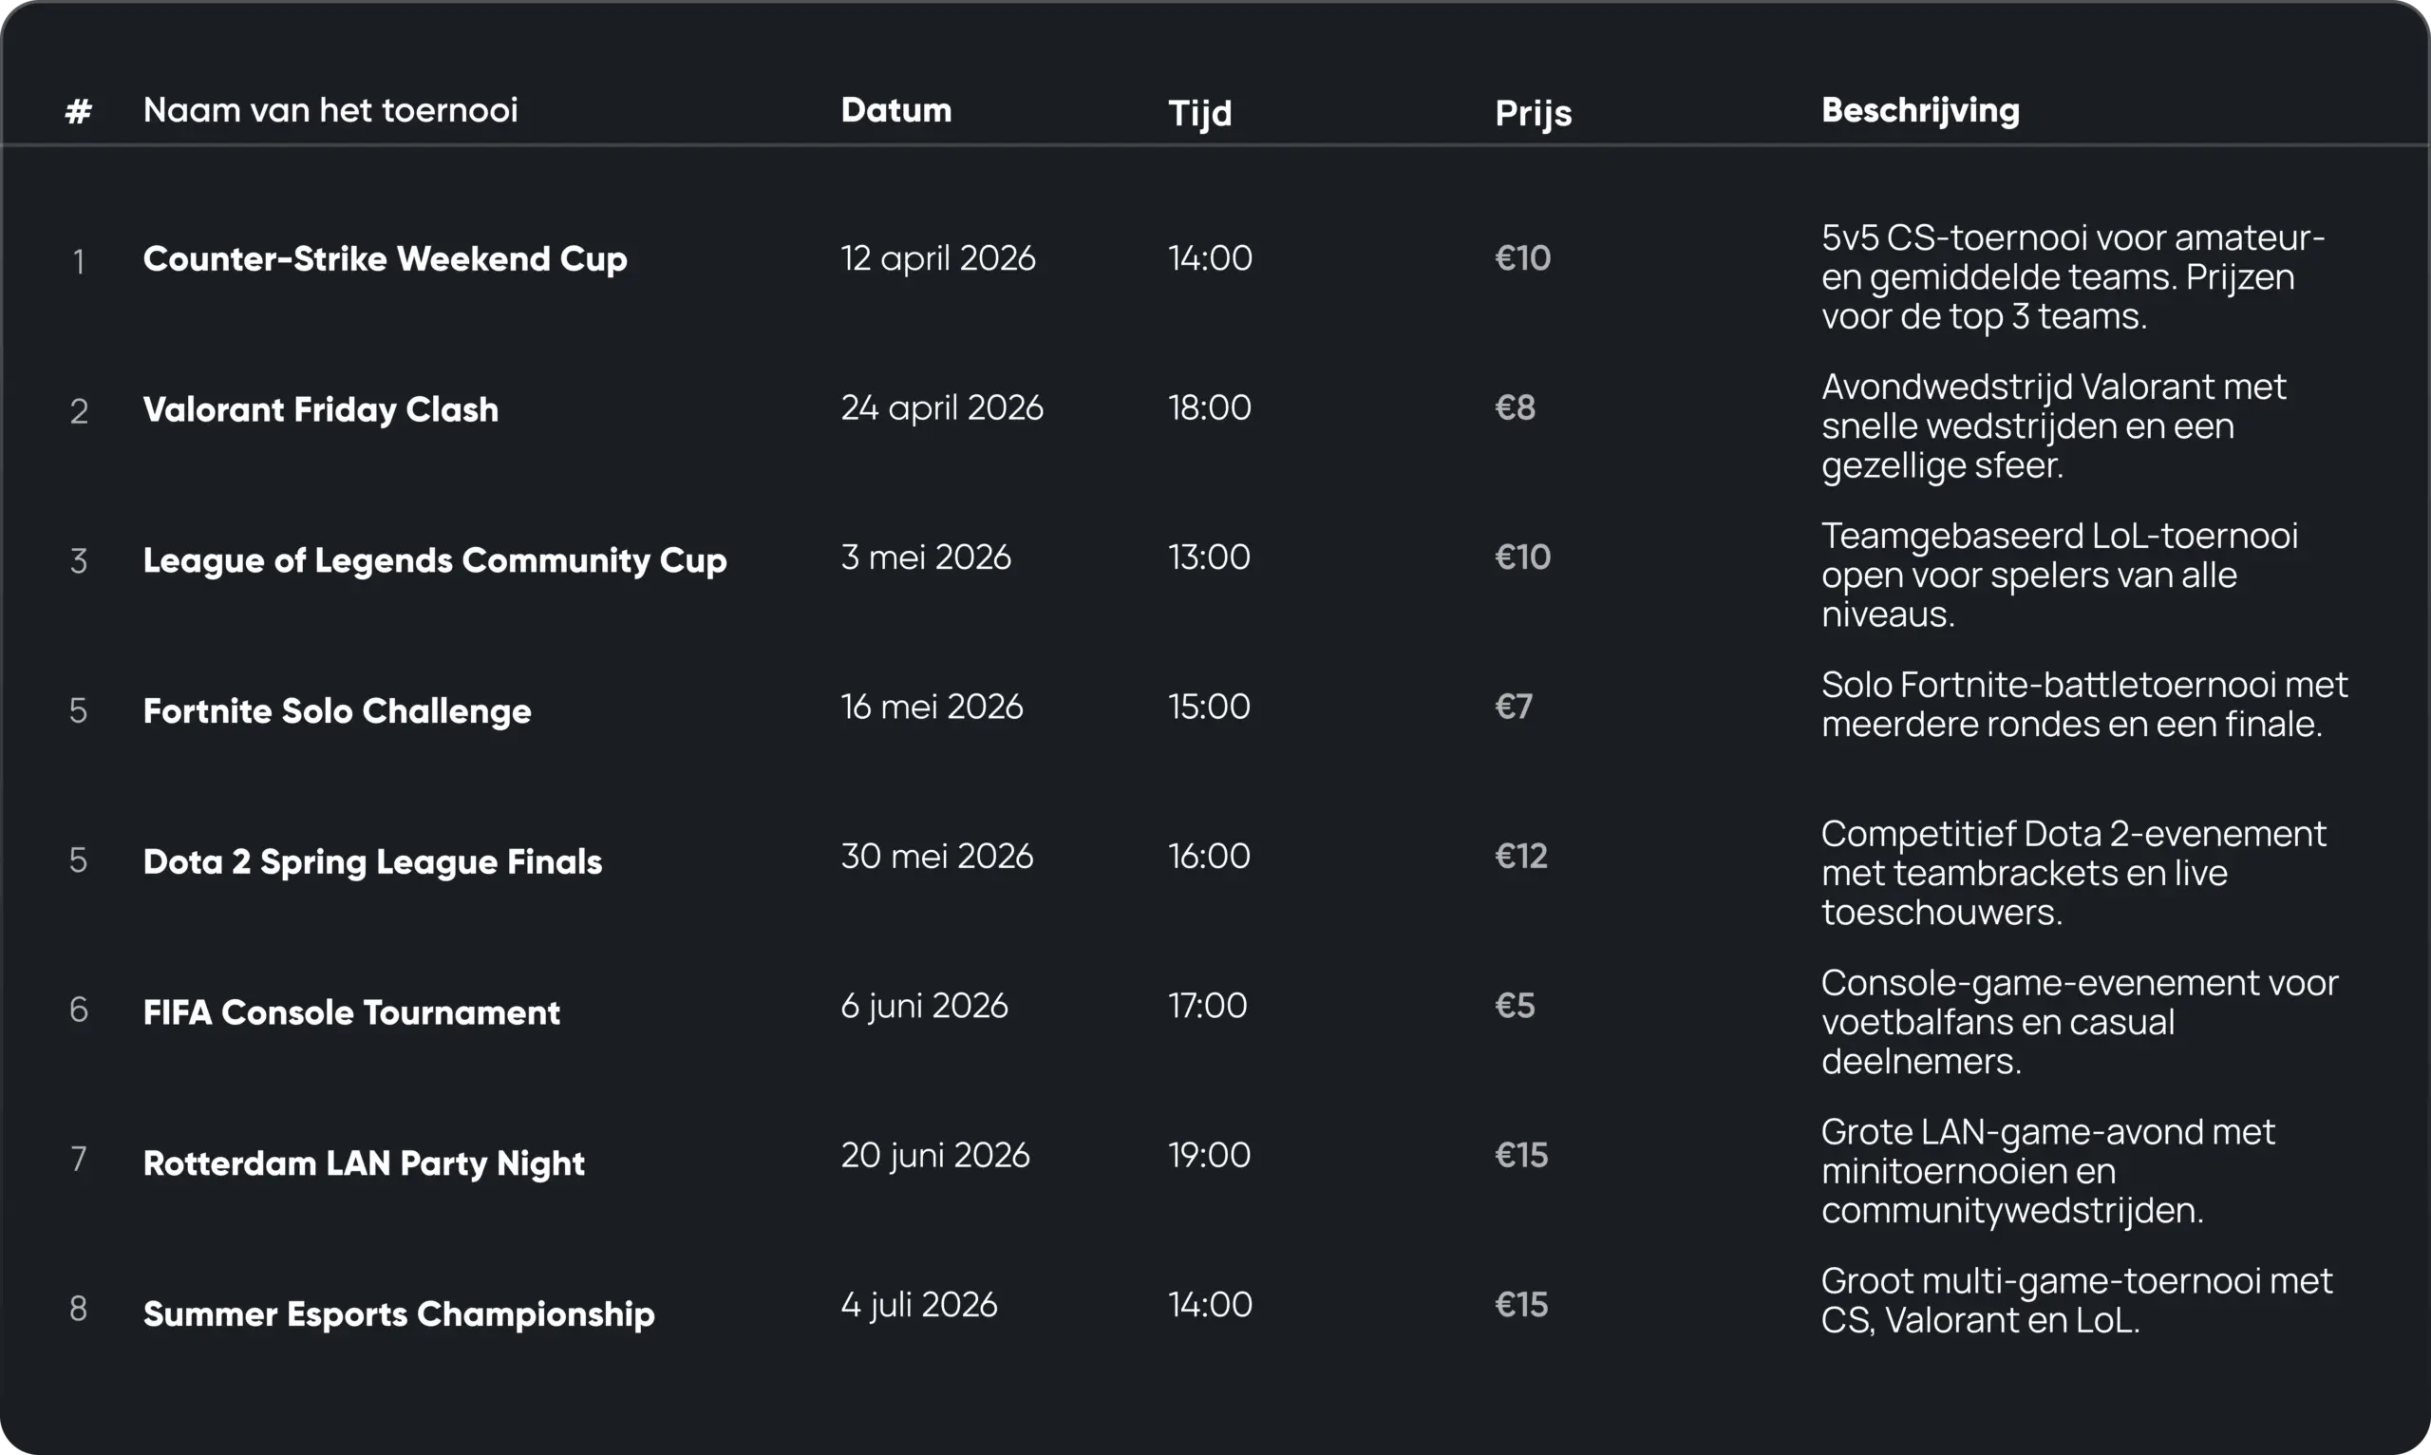
Task: Open the FIFA Console Tournament row
Action: pos(352,1011)
